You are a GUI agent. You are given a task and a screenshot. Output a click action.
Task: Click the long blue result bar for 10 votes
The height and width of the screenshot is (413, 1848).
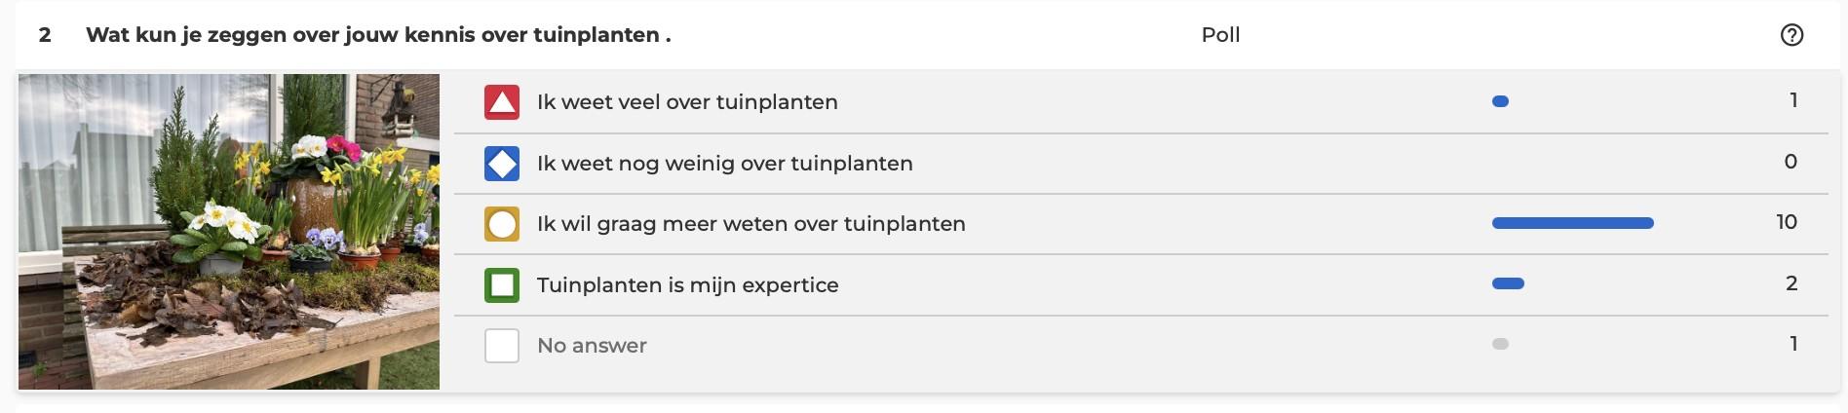tap(1572, 223)
